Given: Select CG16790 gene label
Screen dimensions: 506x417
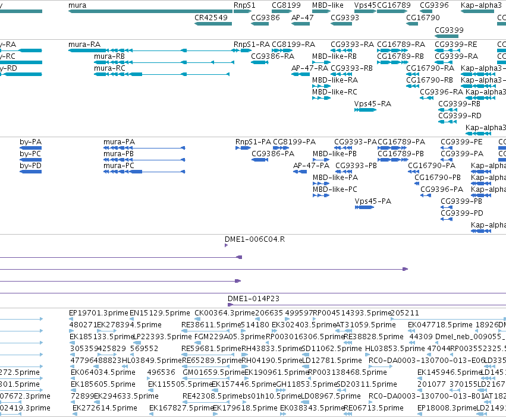Looking at the screenshot, I should [x=423, y=17].
